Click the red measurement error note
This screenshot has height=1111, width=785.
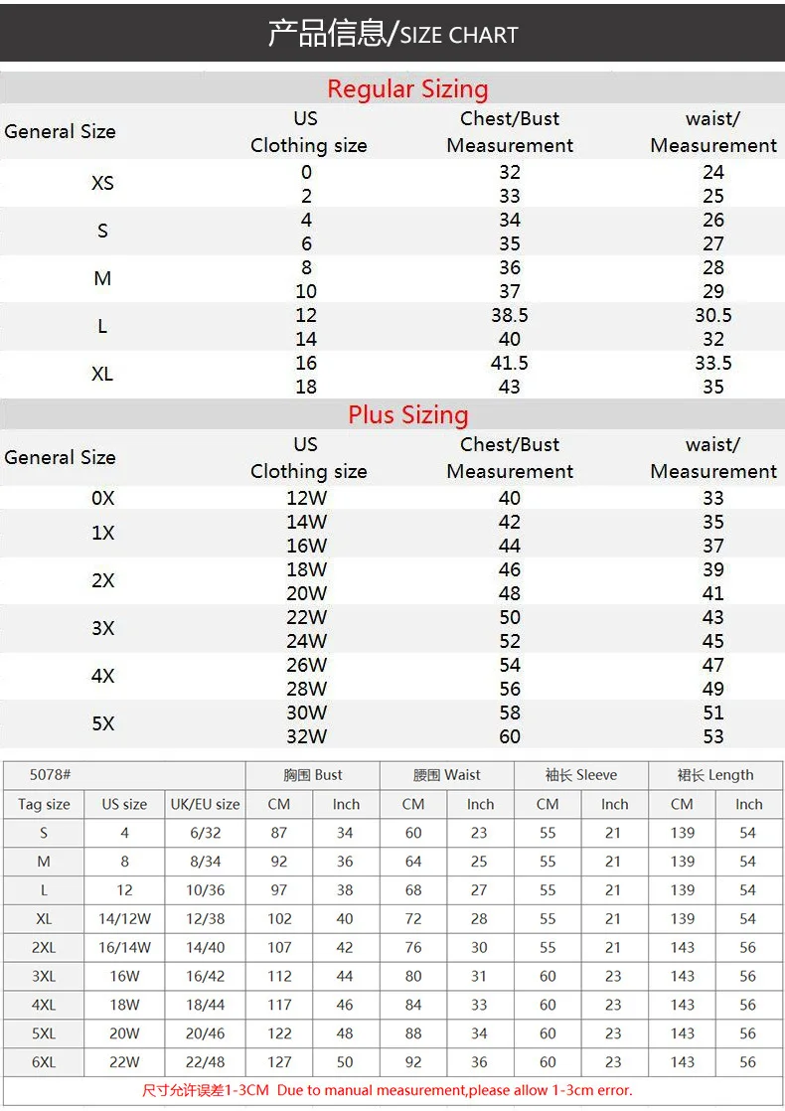point(387,1090)
